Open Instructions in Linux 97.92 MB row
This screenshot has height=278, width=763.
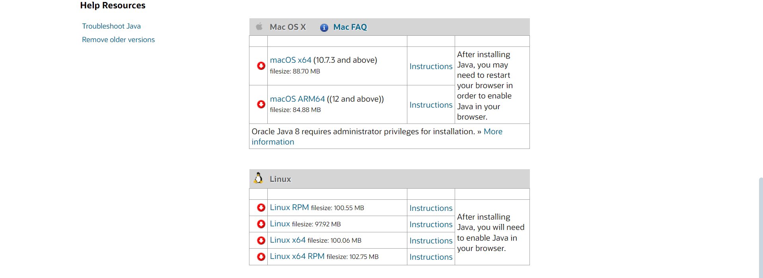pyautogui.click(x=431, y=224)
